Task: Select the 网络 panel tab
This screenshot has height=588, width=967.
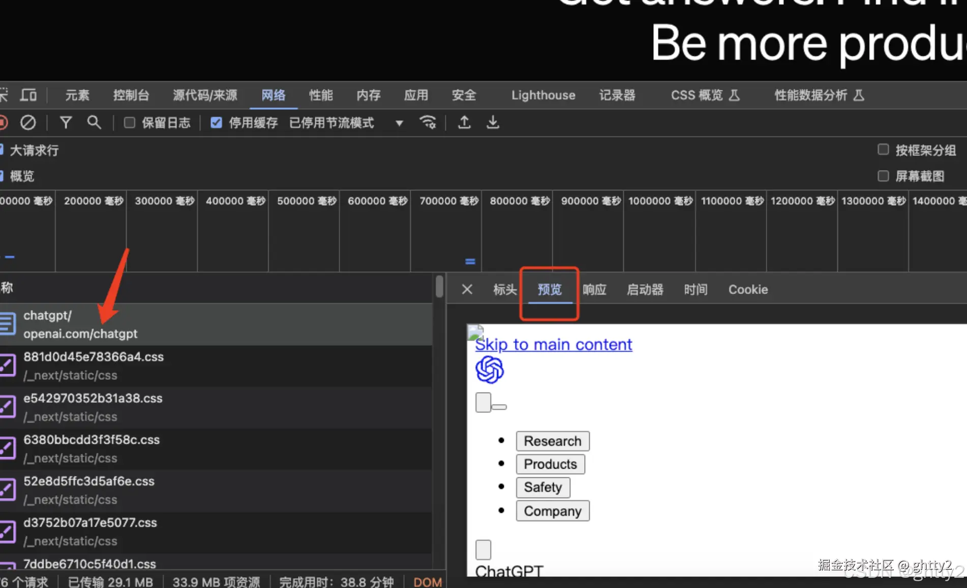Action: [x=274, y=95]
